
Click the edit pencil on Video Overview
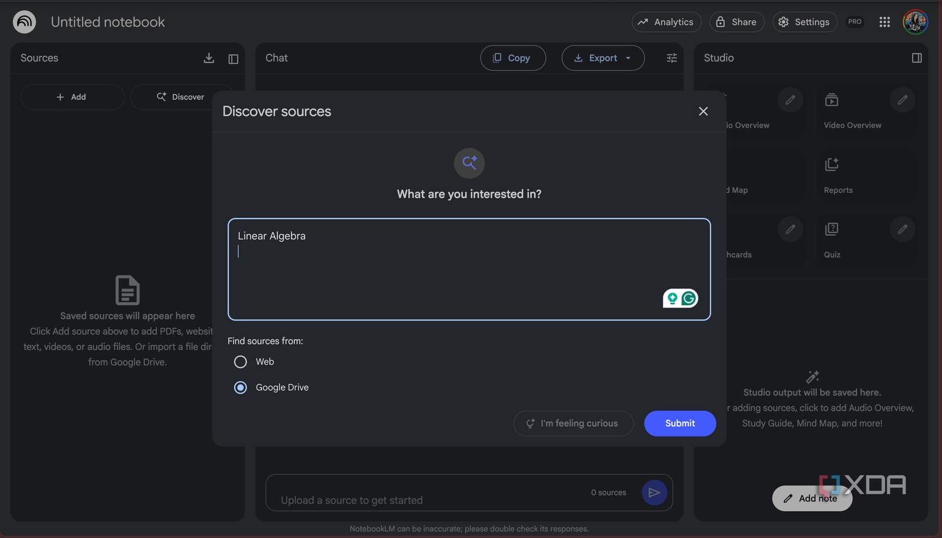(x=902, y=99)
